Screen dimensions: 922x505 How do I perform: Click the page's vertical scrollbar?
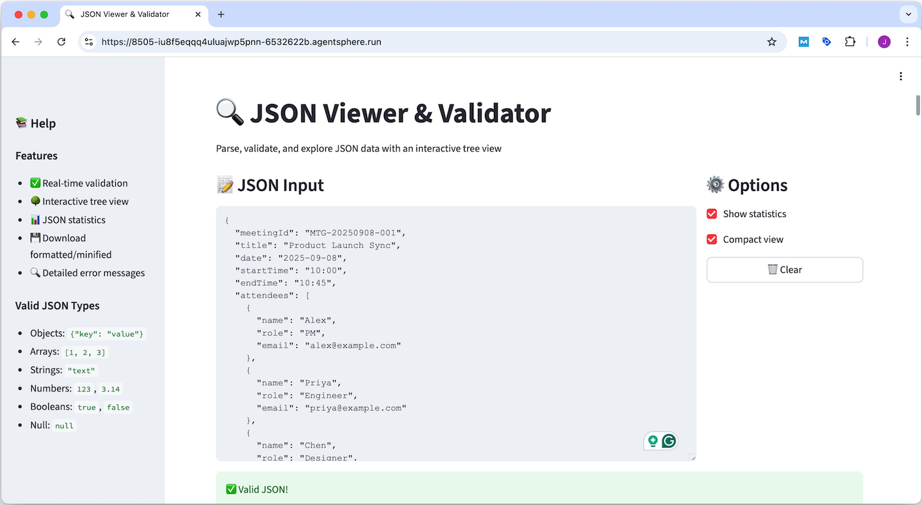pos(917,104)
